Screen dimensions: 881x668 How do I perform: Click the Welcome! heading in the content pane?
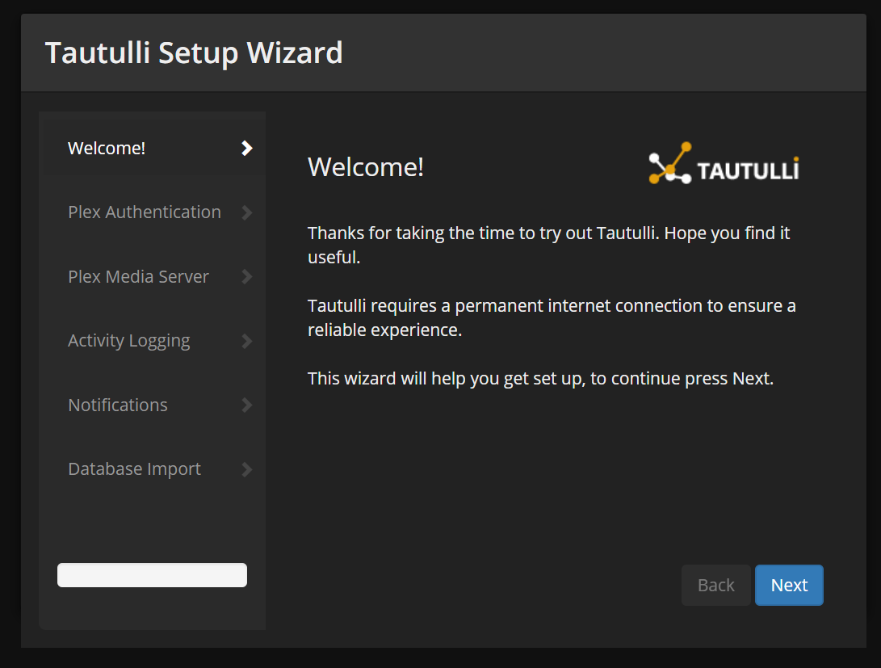366,167
